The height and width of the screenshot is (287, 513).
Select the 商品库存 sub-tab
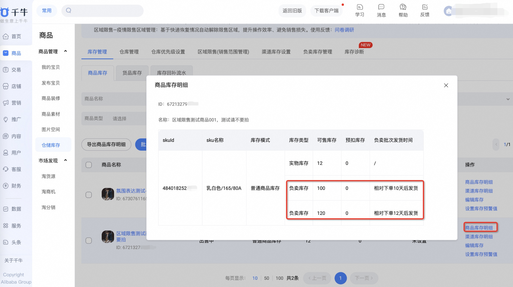coord(98,73)
